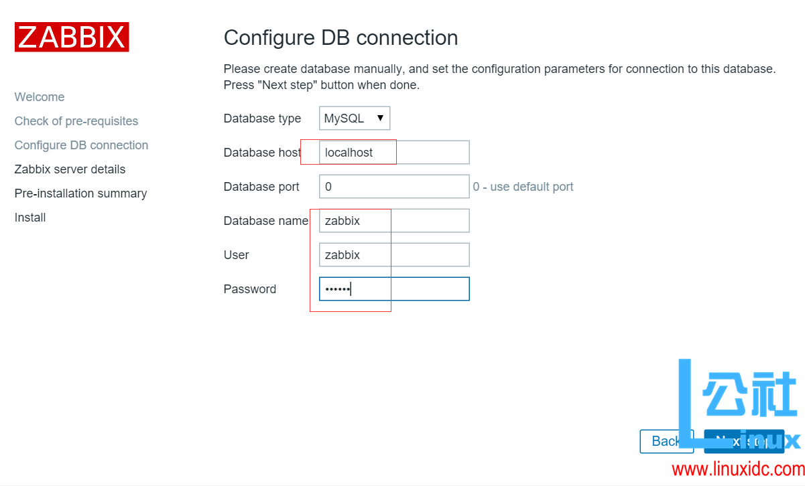Open the Install step in the sidebar
The width and height of the screenshot is (805, 486).
pyautogui.click(x=29, y=217)
